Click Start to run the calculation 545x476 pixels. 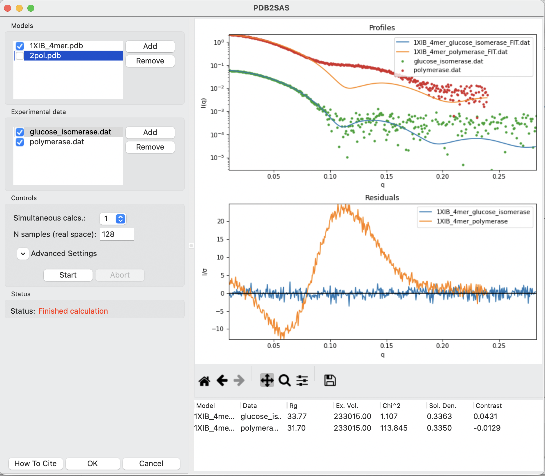(x=68, y=275)
